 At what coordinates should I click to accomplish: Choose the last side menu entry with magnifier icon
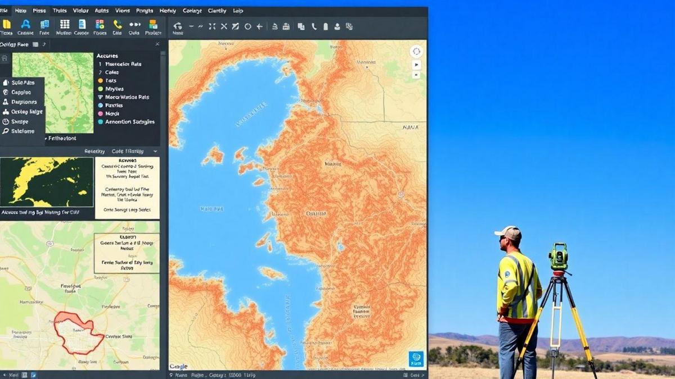[19, 131]
